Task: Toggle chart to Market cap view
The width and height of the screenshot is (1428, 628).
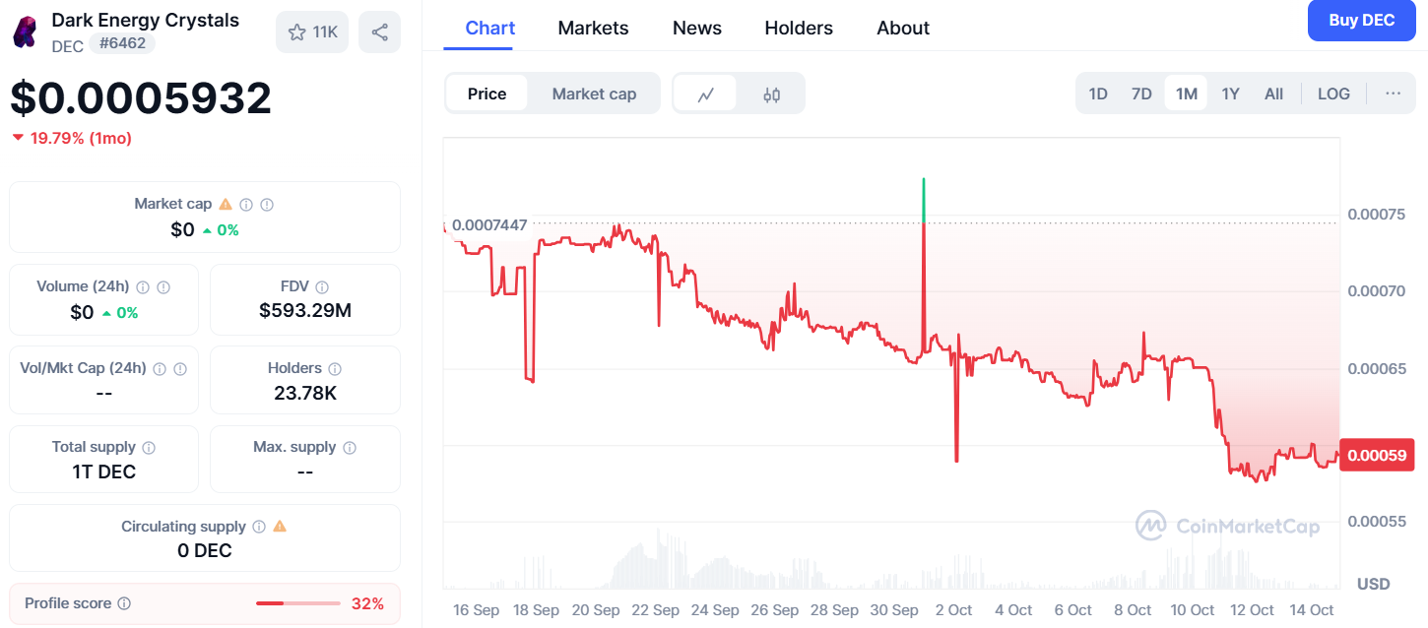Action: pos(594,94)
